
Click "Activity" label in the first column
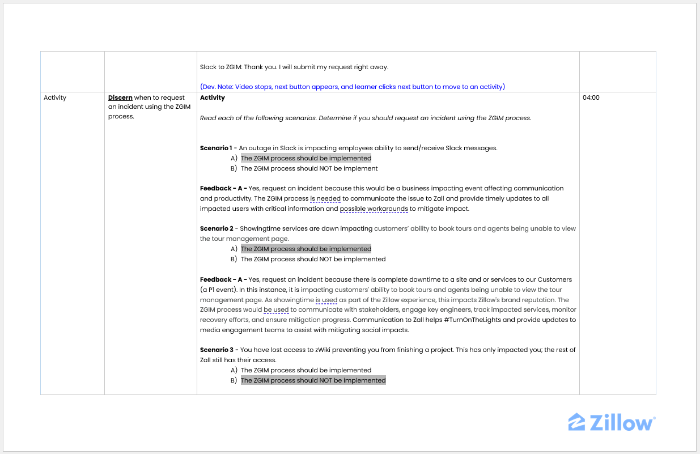tap(55, 97)
